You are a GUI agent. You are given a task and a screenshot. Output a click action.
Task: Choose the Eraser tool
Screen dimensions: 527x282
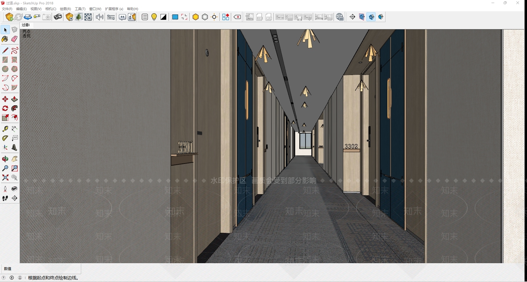click(14, 39)
